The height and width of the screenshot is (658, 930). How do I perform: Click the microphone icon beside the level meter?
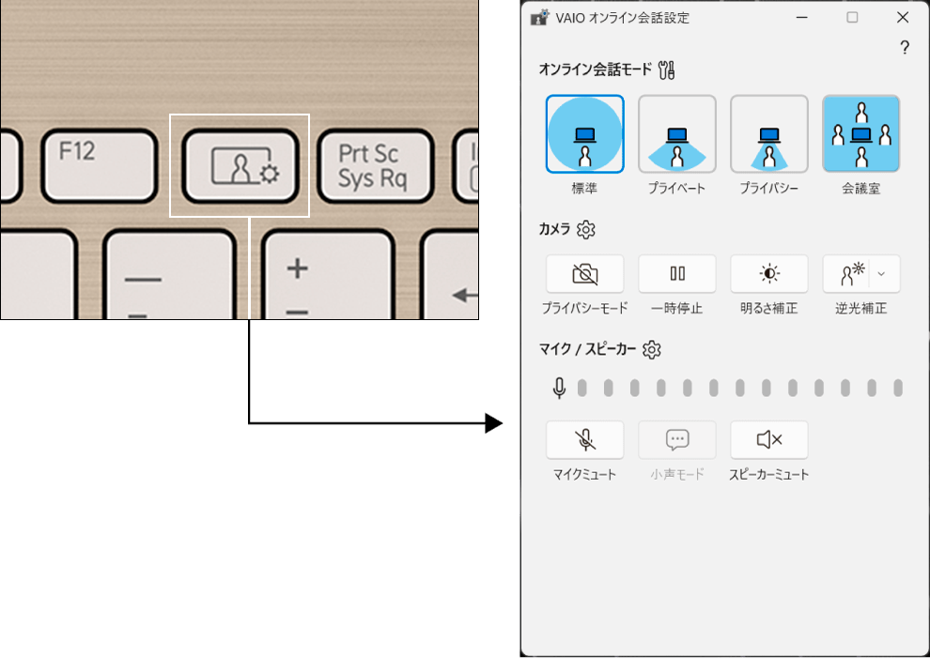[x=558, y=387]
